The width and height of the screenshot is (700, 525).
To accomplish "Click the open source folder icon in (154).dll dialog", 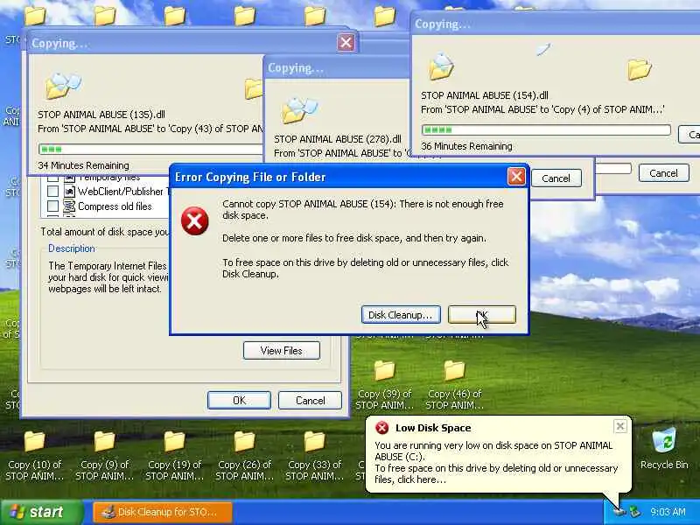I will tap(441, 66).
